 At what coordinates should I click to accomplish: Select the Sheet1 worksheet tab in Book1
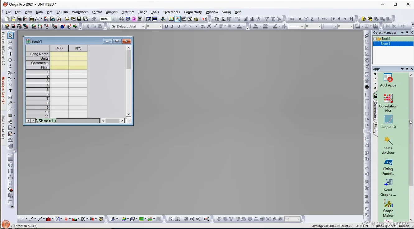46,121
